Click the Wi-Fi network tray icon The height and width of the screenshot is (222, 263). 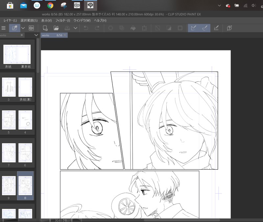click(246, 6)
